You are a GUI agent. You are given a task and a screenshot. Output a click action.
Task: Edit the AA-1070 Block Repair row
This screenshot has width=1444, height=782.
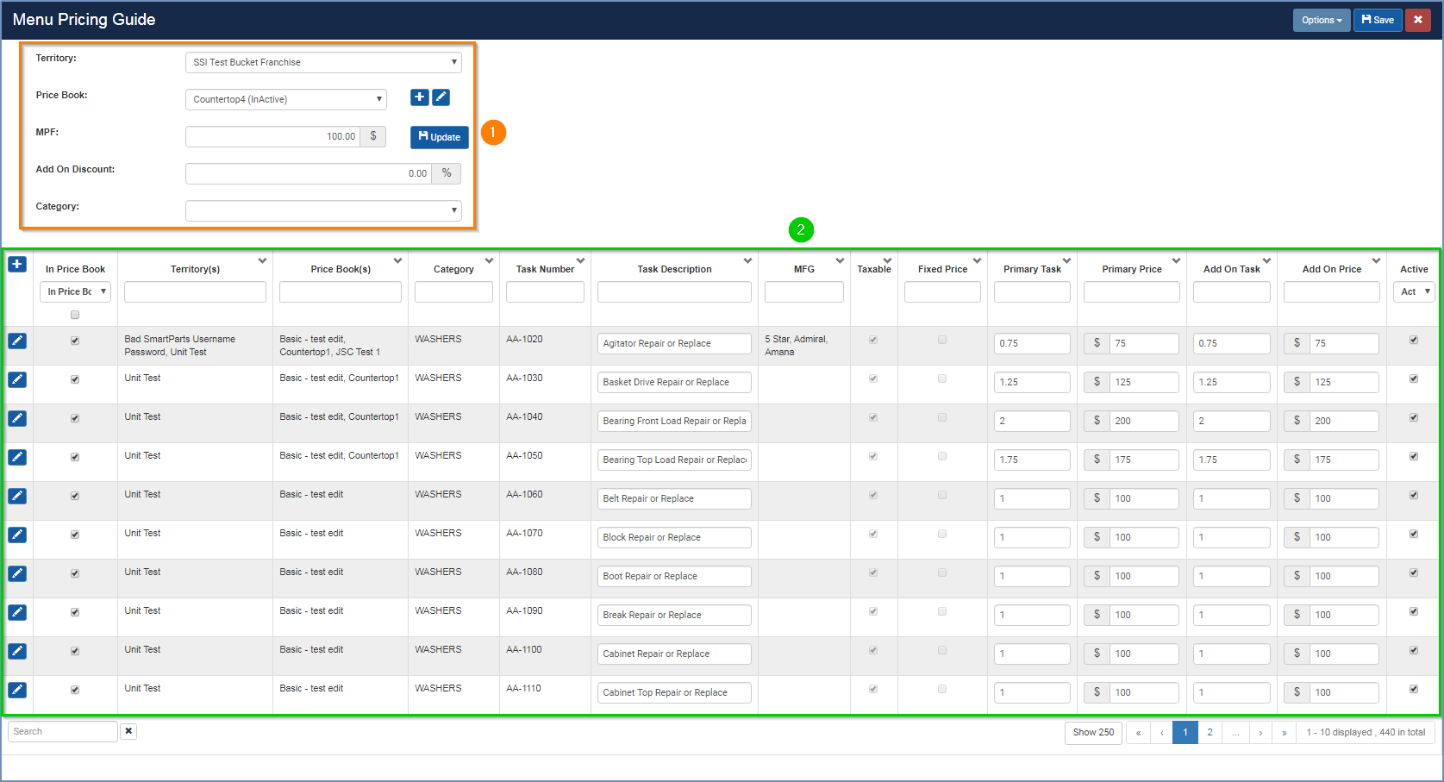pos(17,535)
